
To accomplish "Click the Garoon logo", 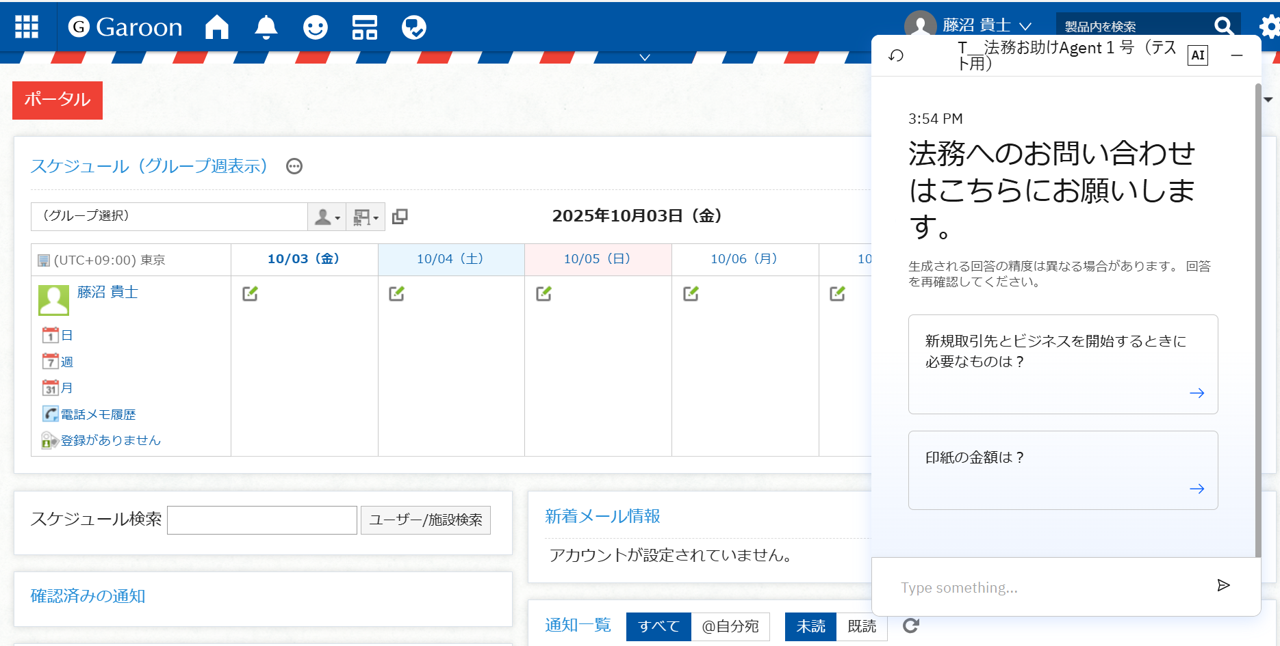I will click(125, 27).
